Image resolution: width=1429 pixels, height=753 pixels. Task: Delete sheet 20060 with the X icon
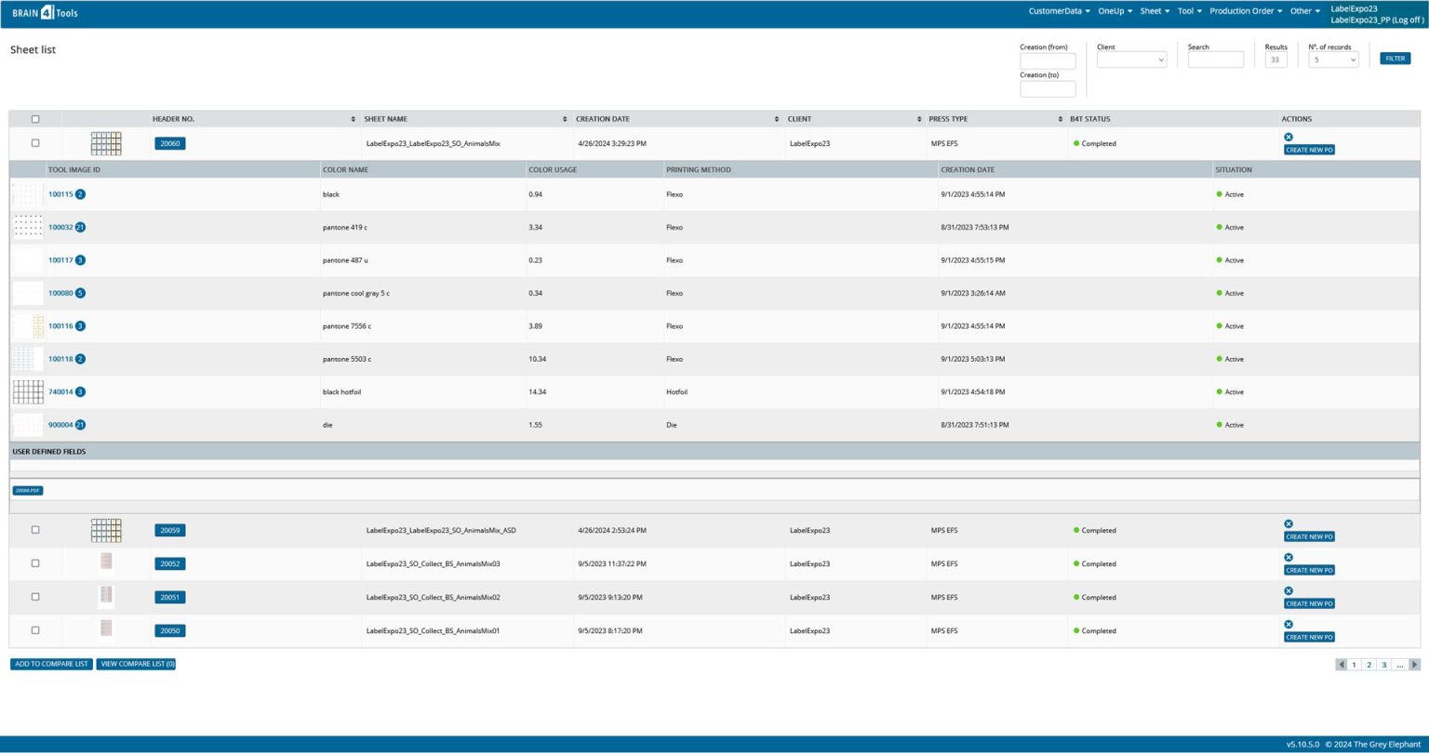tap(1289, 137)
